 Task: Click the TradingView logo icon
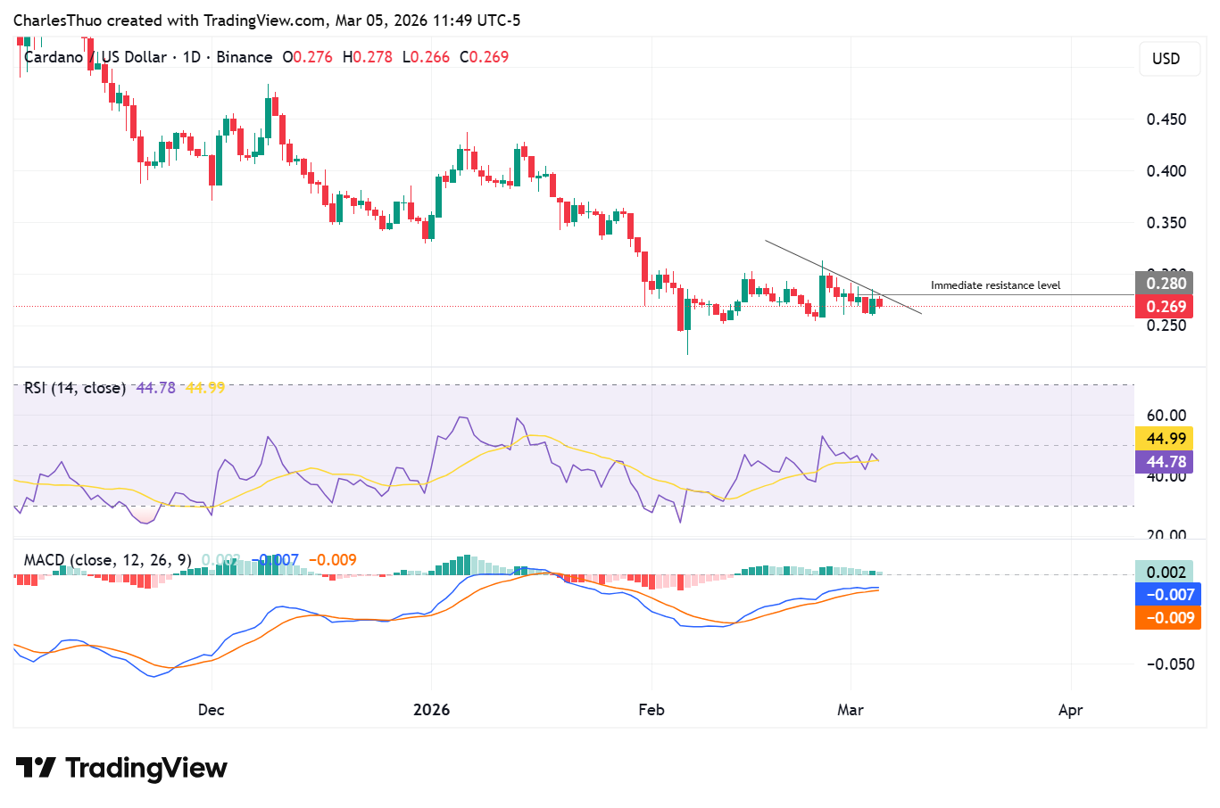(x=33, y=767)
